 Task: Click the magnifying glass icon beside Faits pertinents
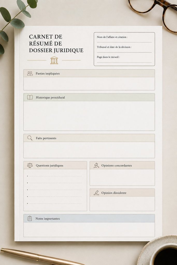click(x=30, y=138)
